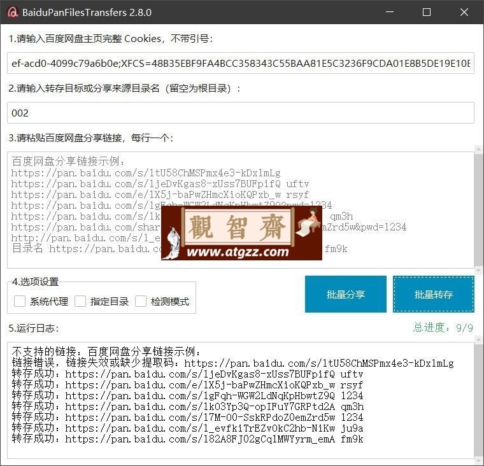Click the log line ending with 'uftv'

click(187, 374)
